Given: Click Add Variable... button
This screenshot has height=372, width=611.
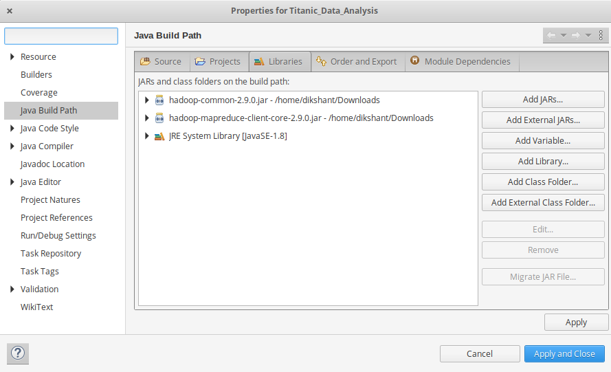Looking at the screenshot, I should 543,141.
